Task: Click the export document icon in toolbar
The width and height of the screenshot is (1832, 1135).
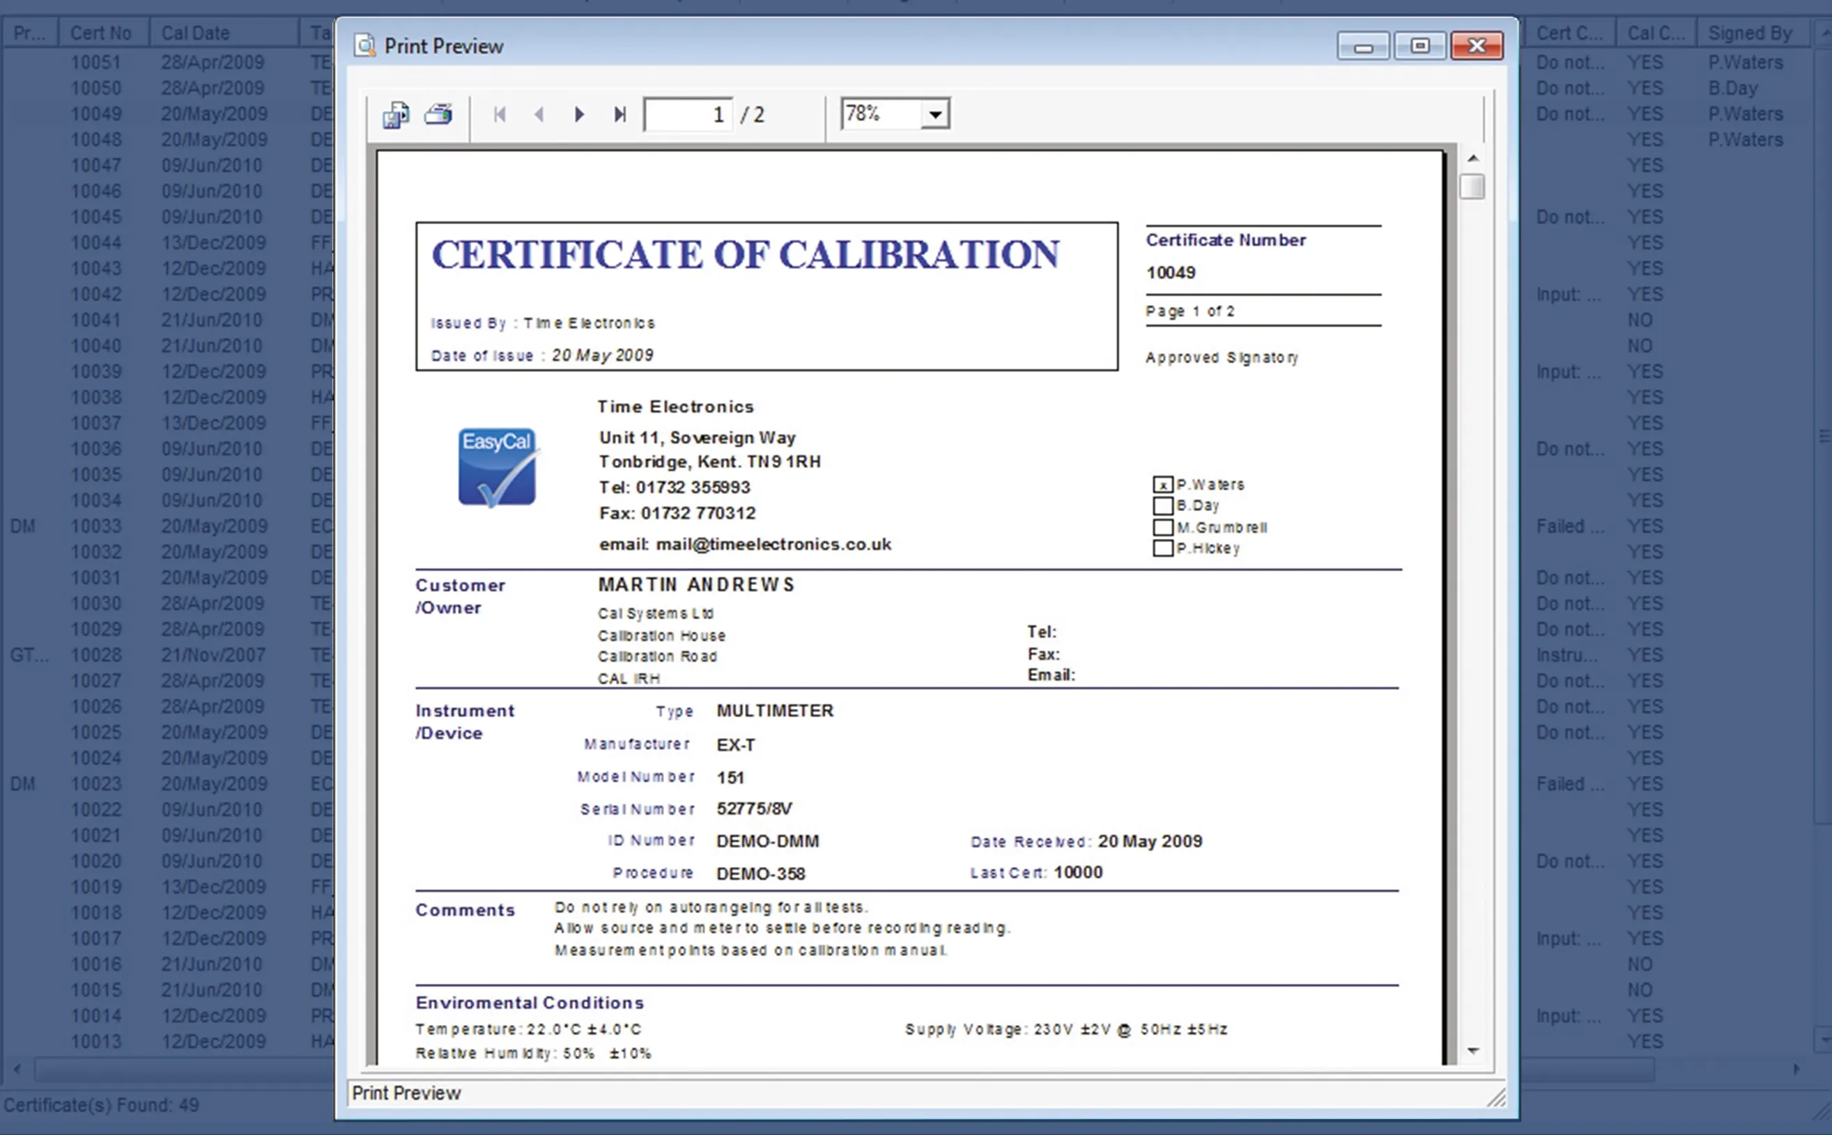Action: click(396, 115)
